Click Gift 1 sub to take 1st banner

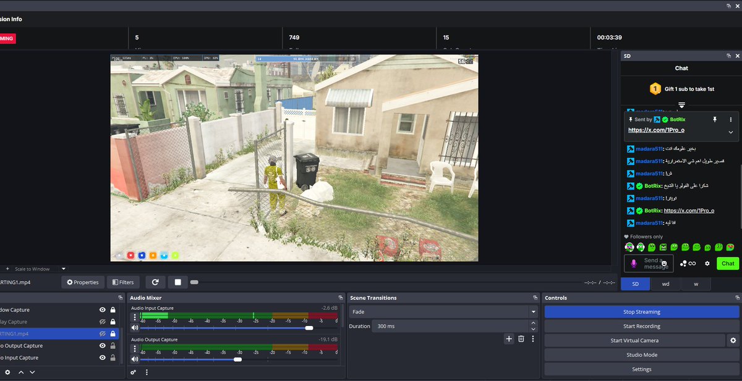coord(681,89)
